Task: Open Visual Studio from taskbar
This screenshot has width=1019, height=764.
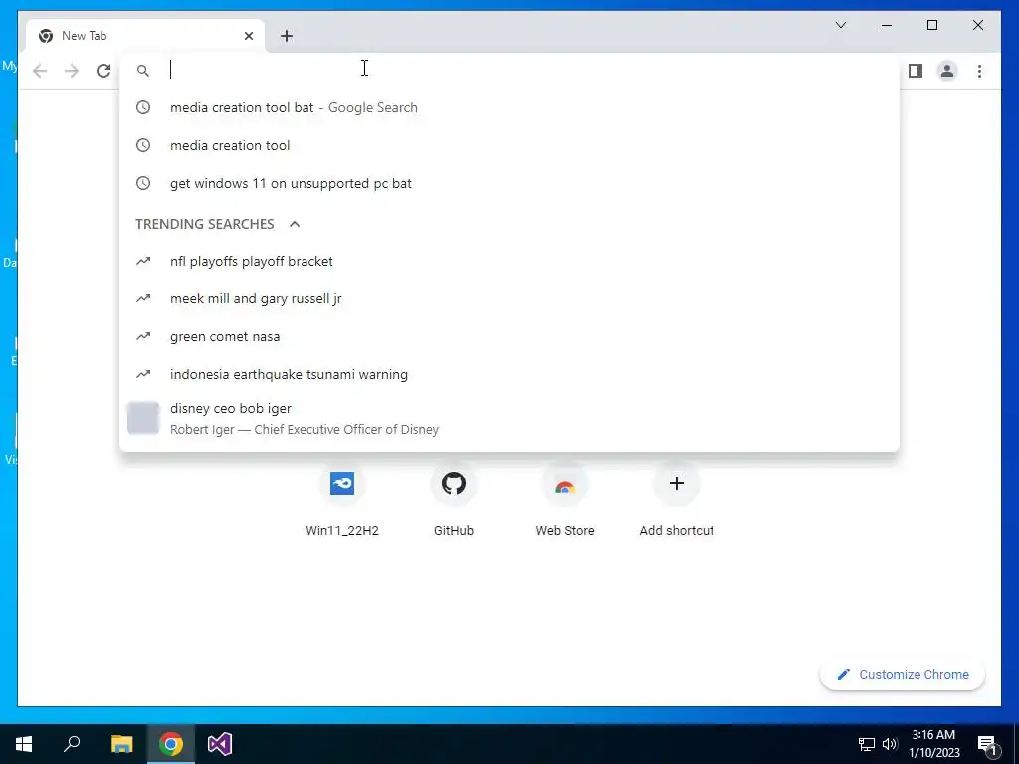Action: pyautogui.click(x=220, y=744)
